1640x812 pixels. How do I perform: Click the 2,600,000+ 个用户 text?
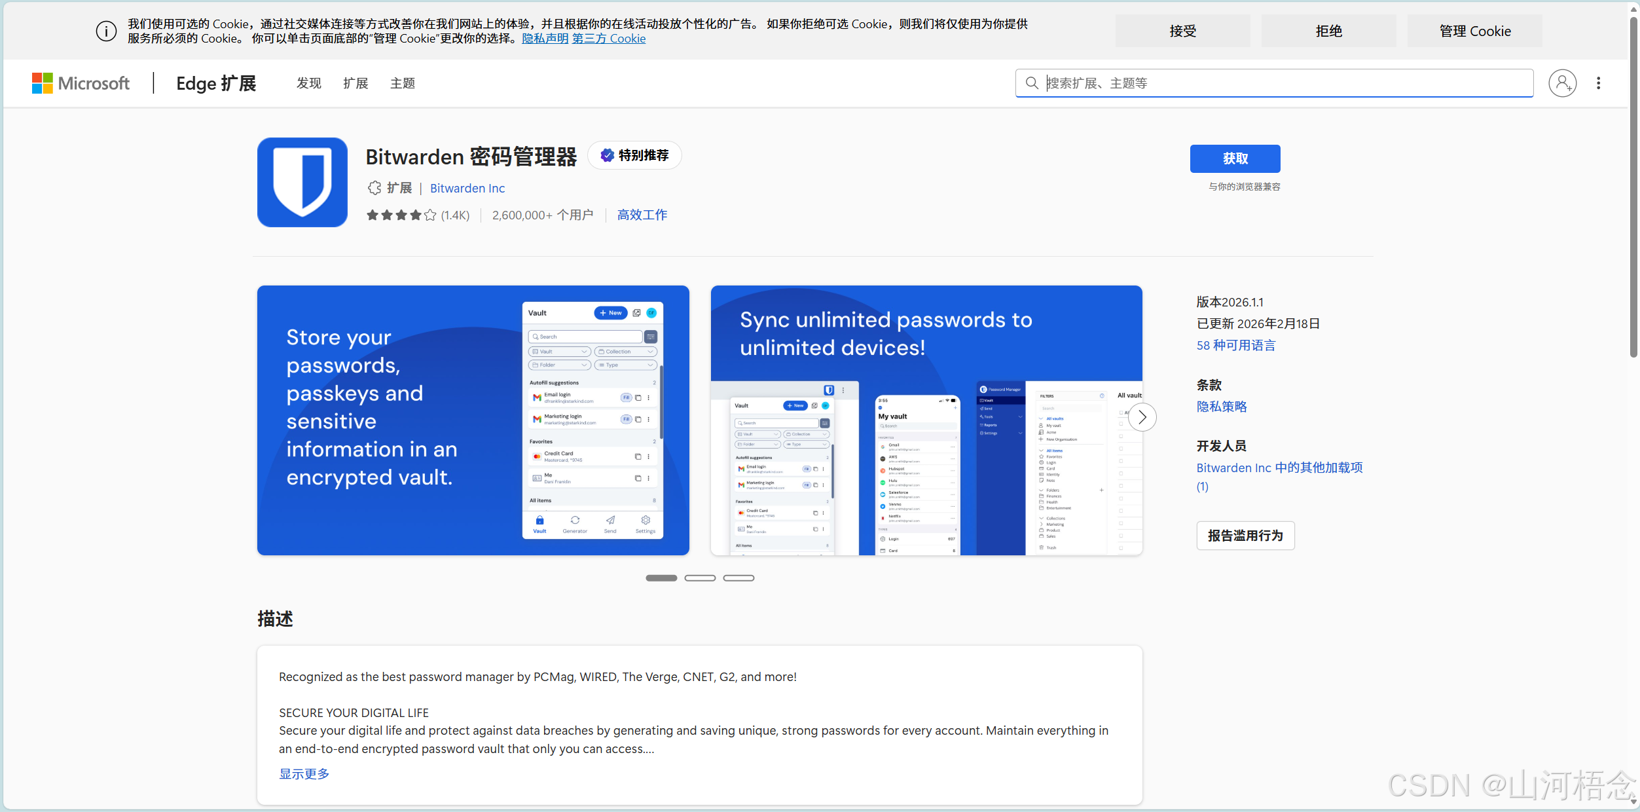543,215
